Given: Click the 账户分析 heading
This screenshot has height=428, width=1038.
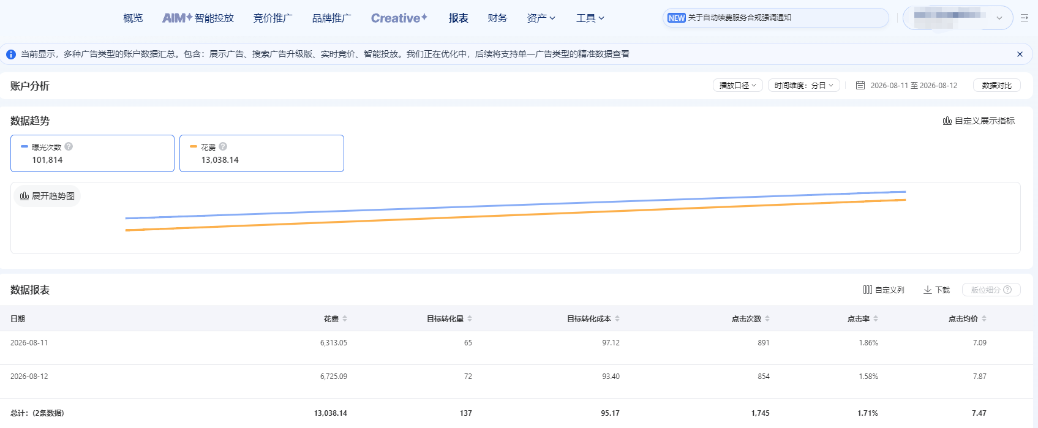Looking at the screenshot, I should click(x=30, y=86).
